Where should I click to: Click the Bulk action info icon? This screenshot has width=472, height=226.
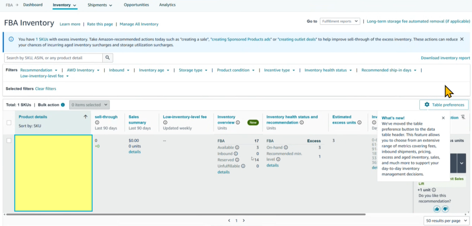tap(63, 105)
